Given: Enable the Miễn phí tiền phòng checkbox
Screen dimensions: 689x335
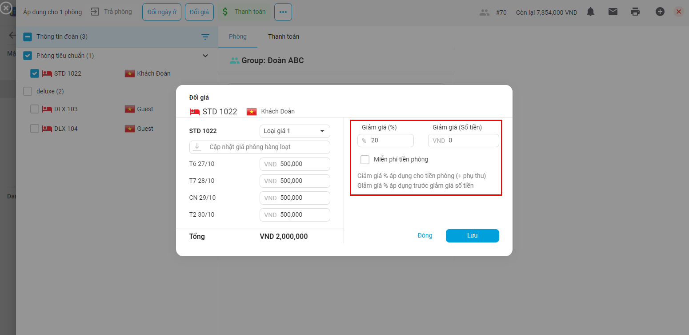Looking at the screenshot, I should [x=365, y=160].
